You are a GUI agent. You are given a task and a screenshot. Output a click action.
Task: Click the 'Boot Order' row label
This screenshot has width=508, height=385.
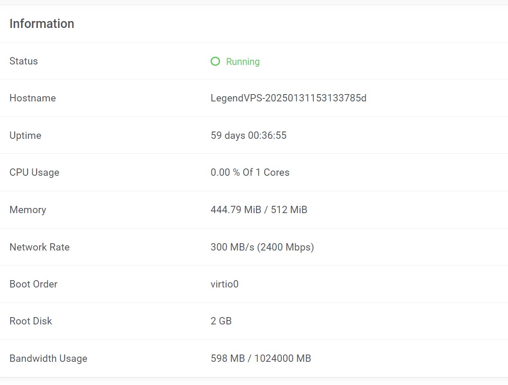[x=34, y=284]
